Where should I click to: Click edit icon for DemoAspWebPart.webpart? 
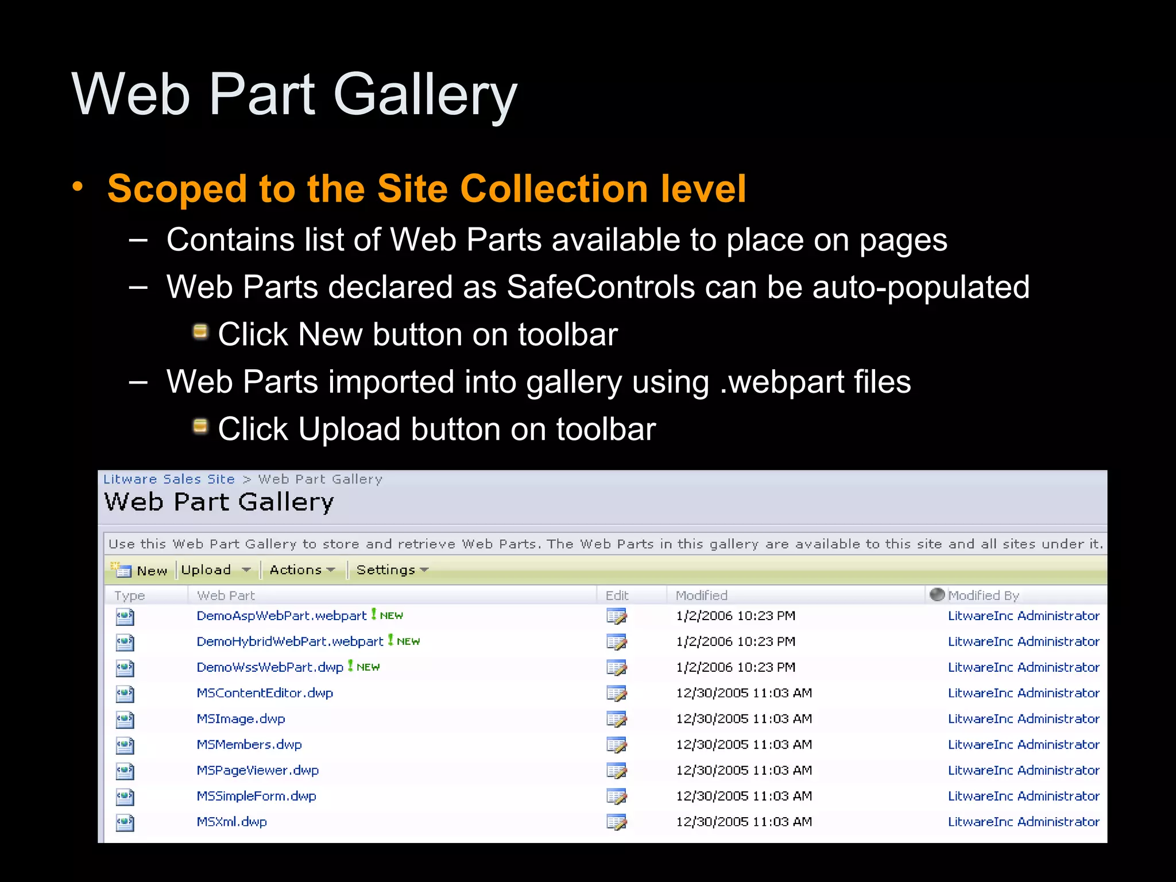(x=617, y=616)
